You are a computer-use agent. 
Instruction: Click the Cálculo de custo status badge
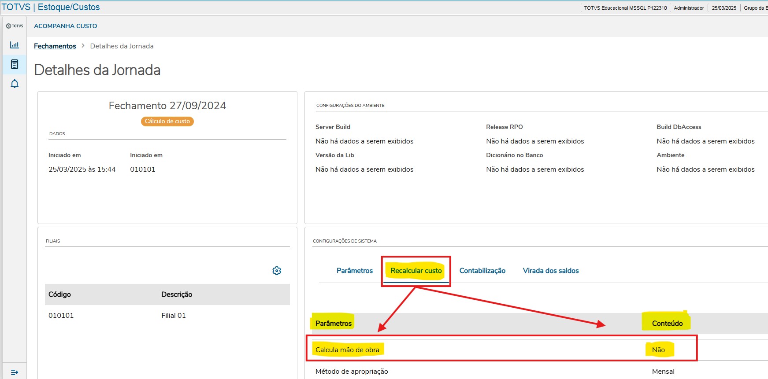[167, 121]
